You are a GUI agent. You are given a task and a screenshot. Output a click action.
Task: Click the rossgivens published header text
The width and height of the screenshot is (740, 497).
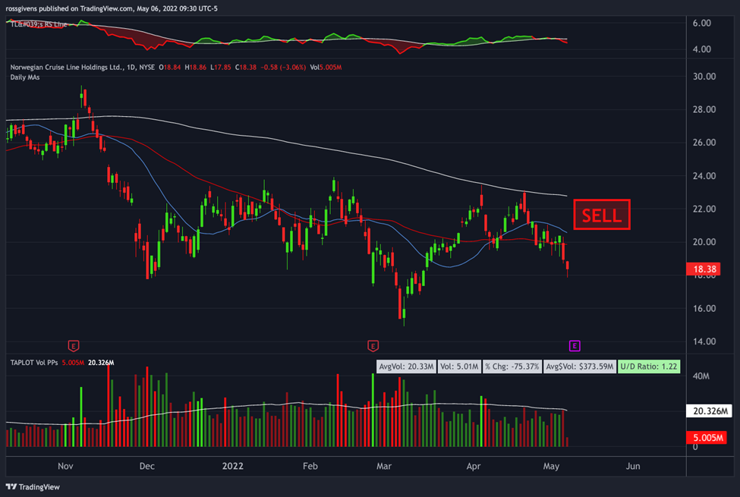[x=112, y=8]
